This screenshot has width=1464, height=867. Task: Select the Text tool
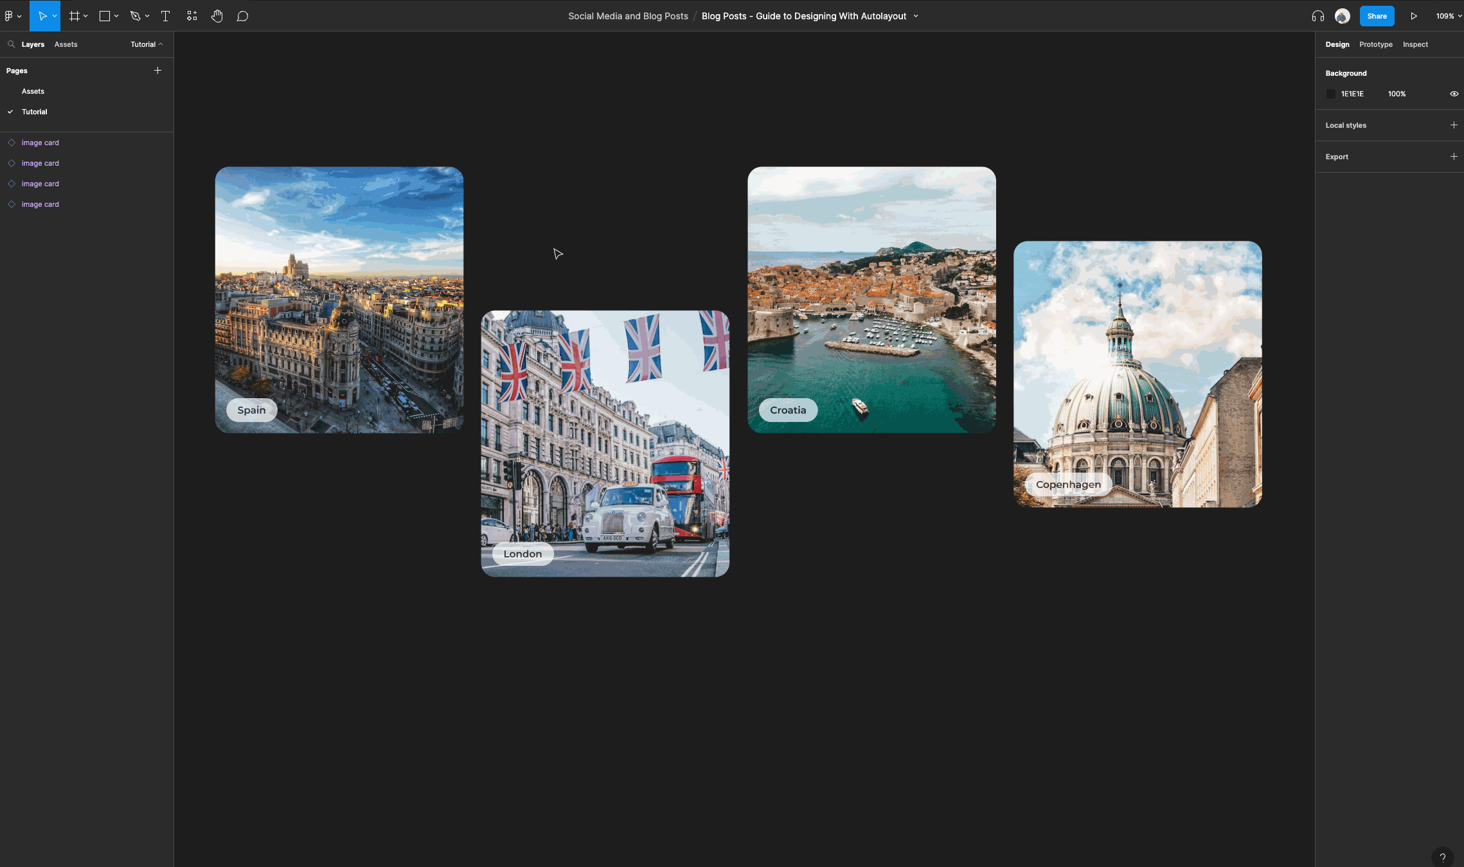[x=165, y=16]
